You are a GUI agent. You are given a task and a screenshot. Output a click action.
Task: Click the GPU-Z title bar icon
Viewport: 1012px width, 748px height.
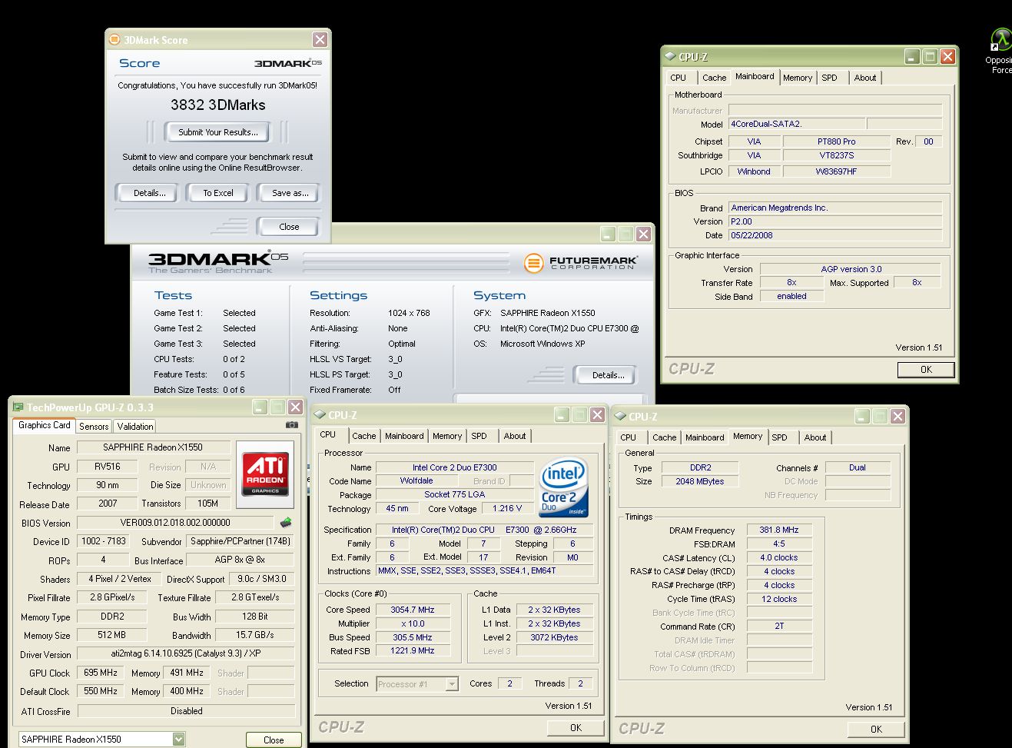tap(18, 407)
